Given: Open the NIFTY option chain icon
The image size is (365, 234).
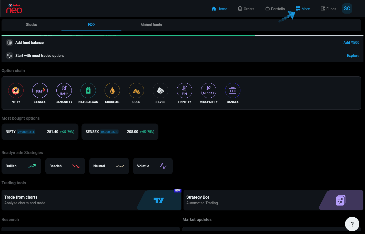Looking at the screenshot, I should (16, 91).
